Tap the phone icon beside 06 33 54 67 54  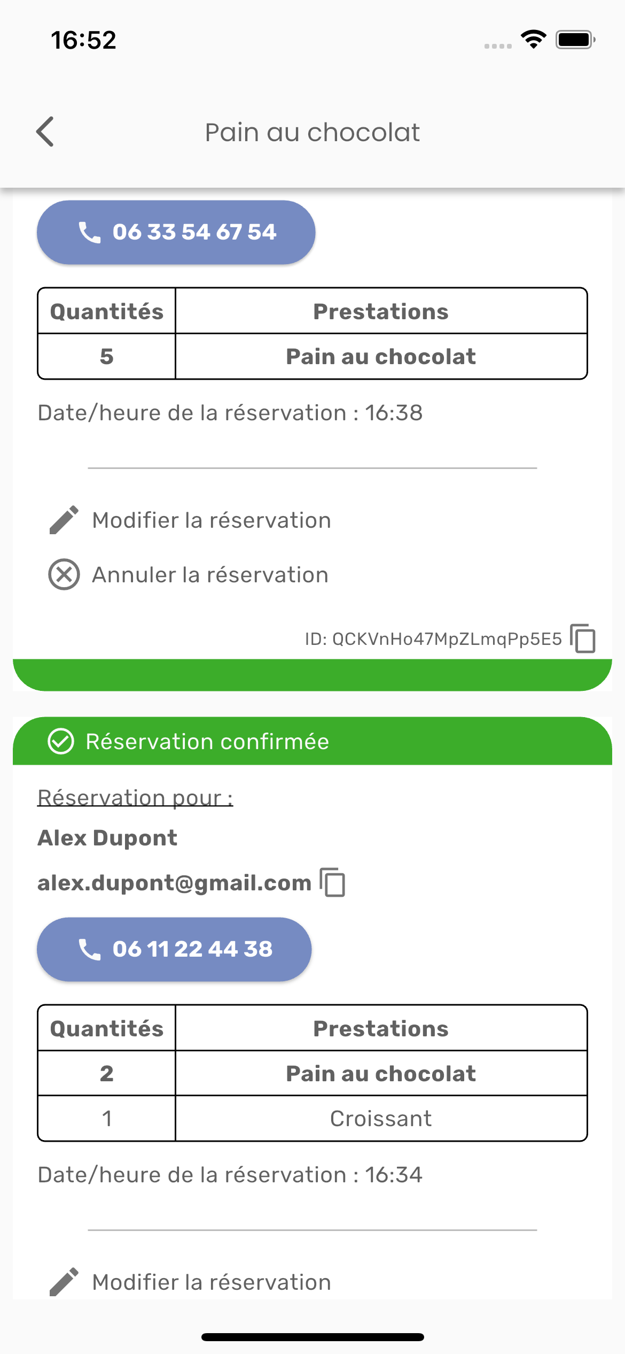point(89,232)
